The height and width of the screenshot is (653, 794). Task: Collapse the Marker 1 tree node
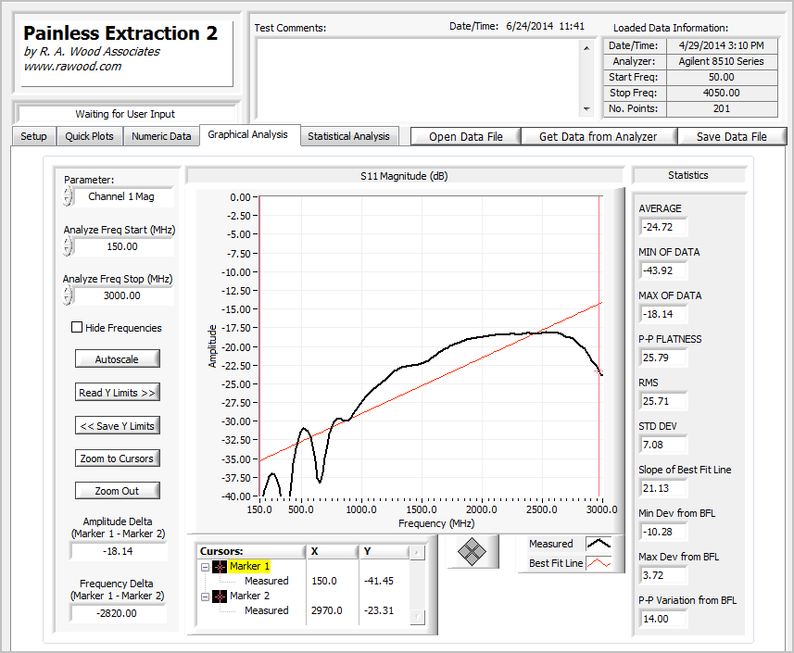point(205,567)
